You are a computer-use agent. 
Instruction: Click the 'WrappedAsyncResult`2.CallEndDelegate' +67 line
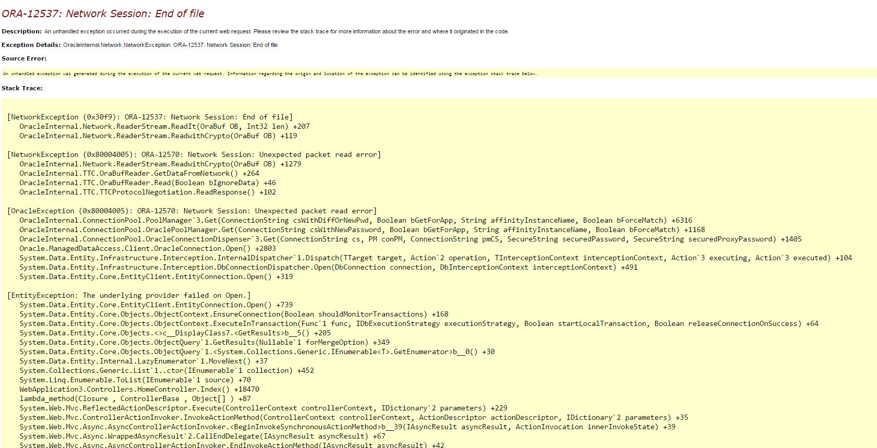[202, 437]
